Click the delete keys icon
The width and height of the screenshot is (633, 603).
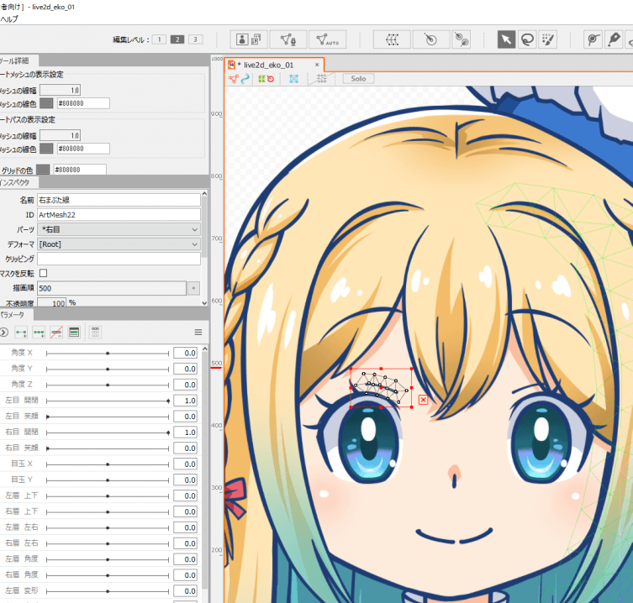(56, 333)
